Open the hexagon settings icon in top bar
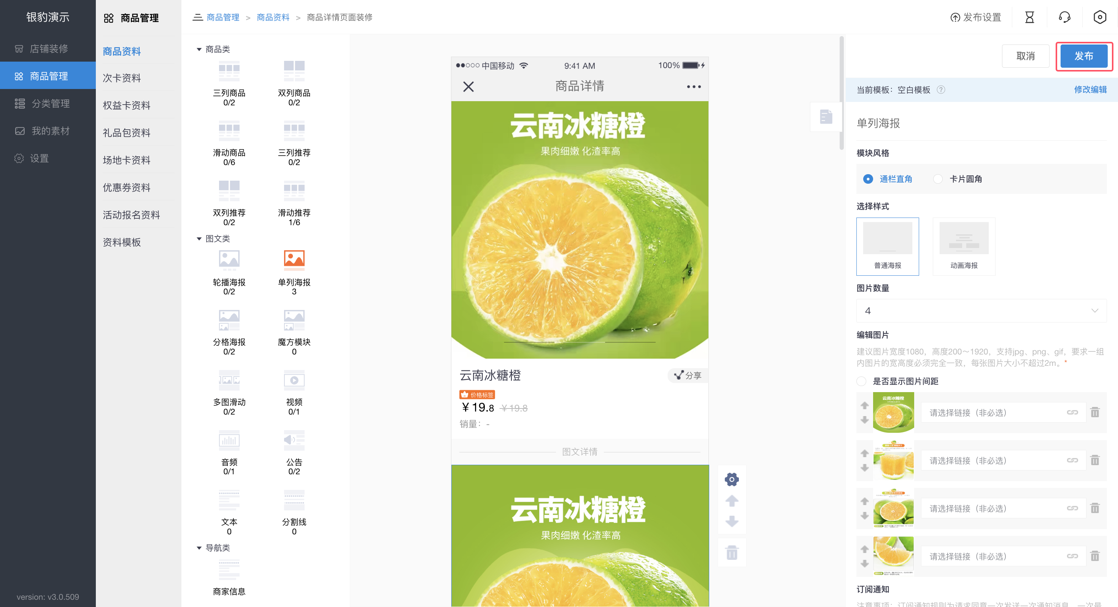 click(x=1100, y=17)
